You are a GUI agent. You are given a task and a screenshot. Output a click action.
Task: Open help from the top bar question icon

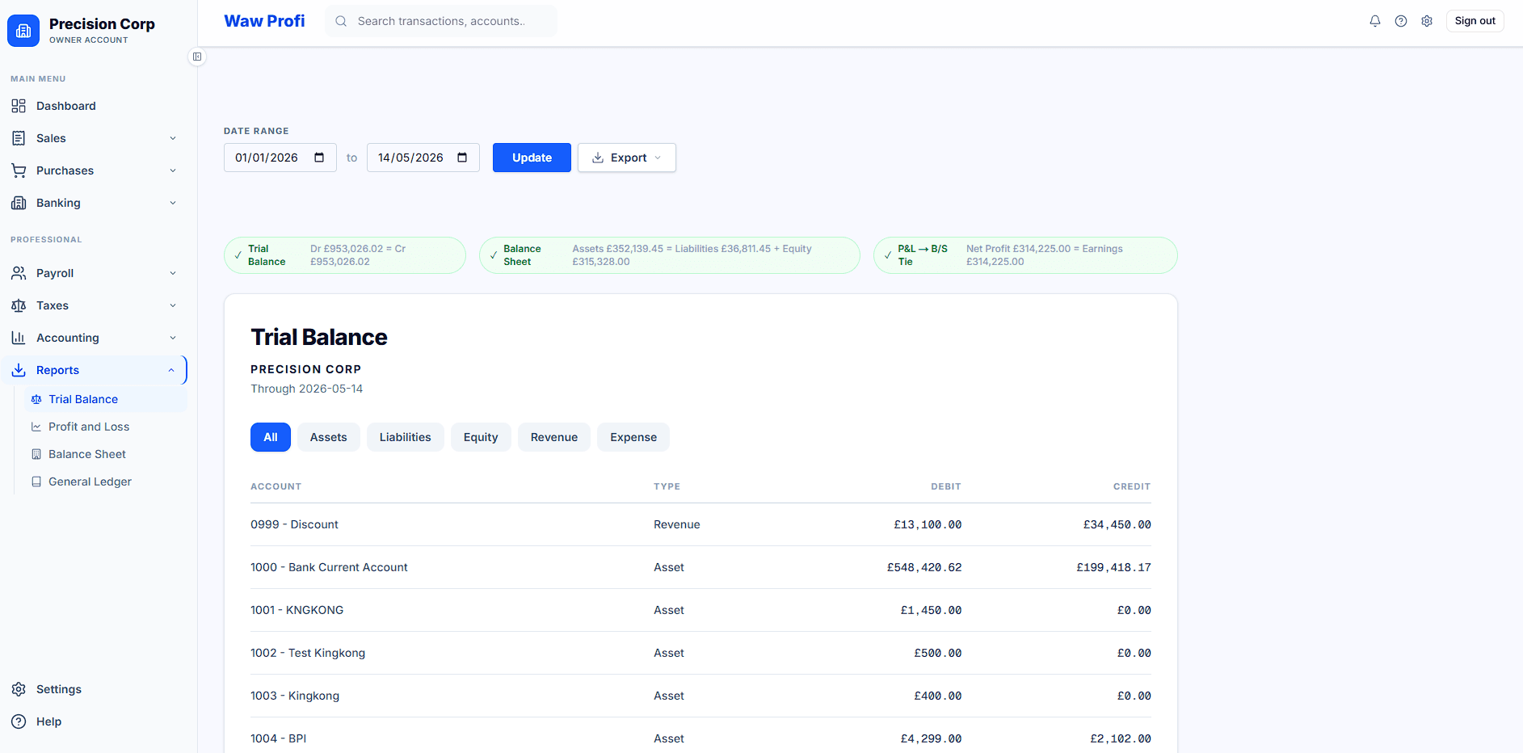(x=1401, y=21)
